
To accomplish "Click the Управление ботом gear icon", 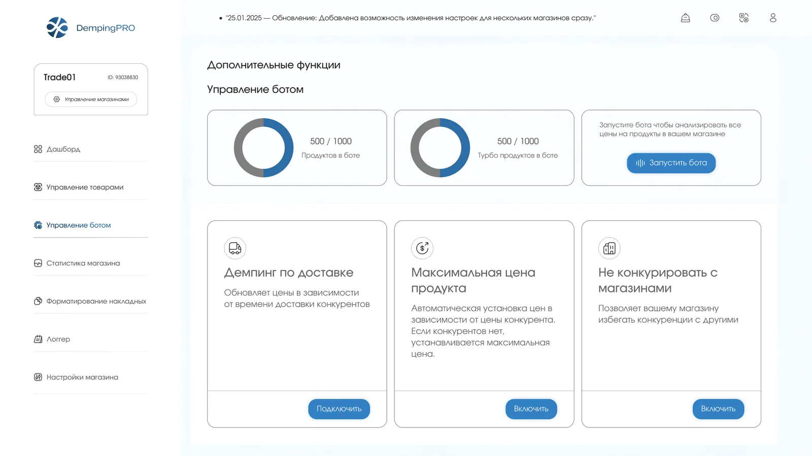I will point(38,225).
